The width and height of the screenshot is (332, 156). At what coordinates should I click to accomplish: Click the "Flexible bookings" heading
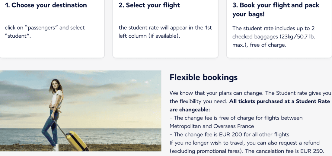pos(203,77)
